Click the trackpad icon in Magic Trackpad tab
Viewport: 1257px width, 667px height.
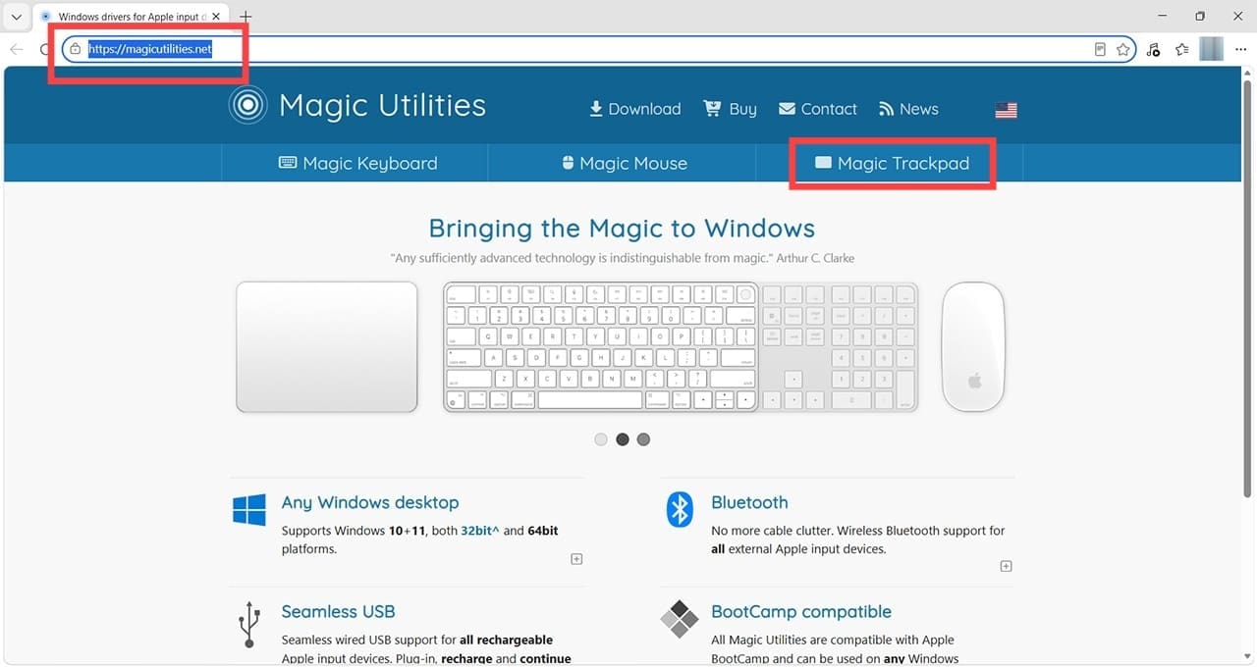(823, 163)
